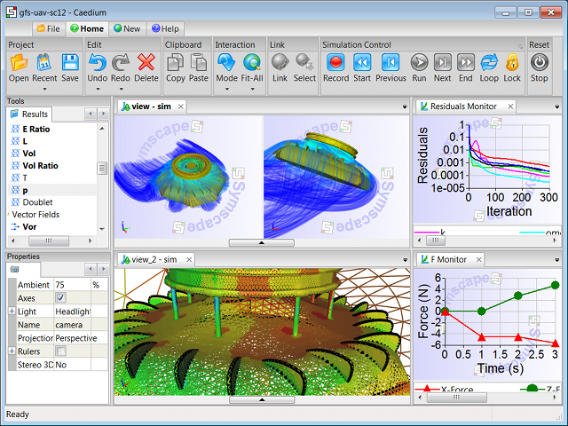Click the Tools panel horizontal scrollbar thumb
The width and height of the screenshot is (568, 426).
[49, 241]
